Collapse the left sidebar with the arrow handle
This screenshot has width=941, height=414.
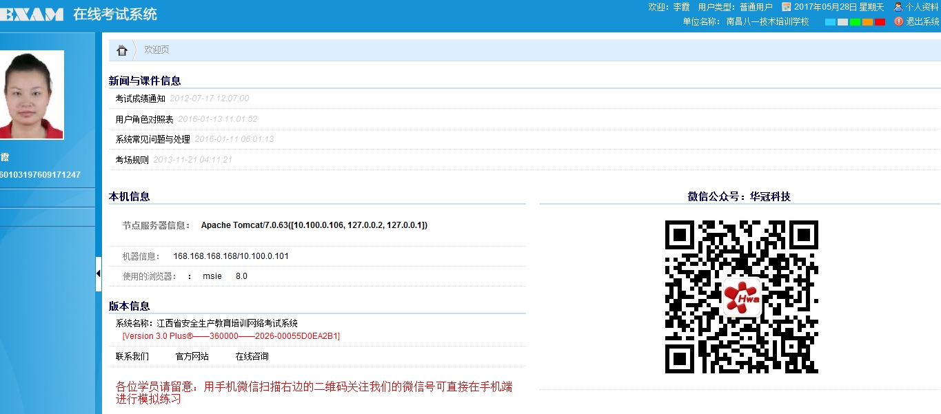[x=99, y=274]
